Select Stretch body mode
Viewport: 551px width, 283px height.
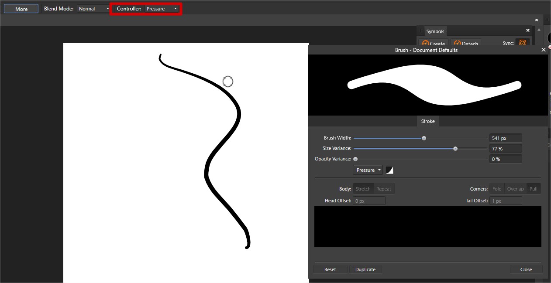point(363,189)
